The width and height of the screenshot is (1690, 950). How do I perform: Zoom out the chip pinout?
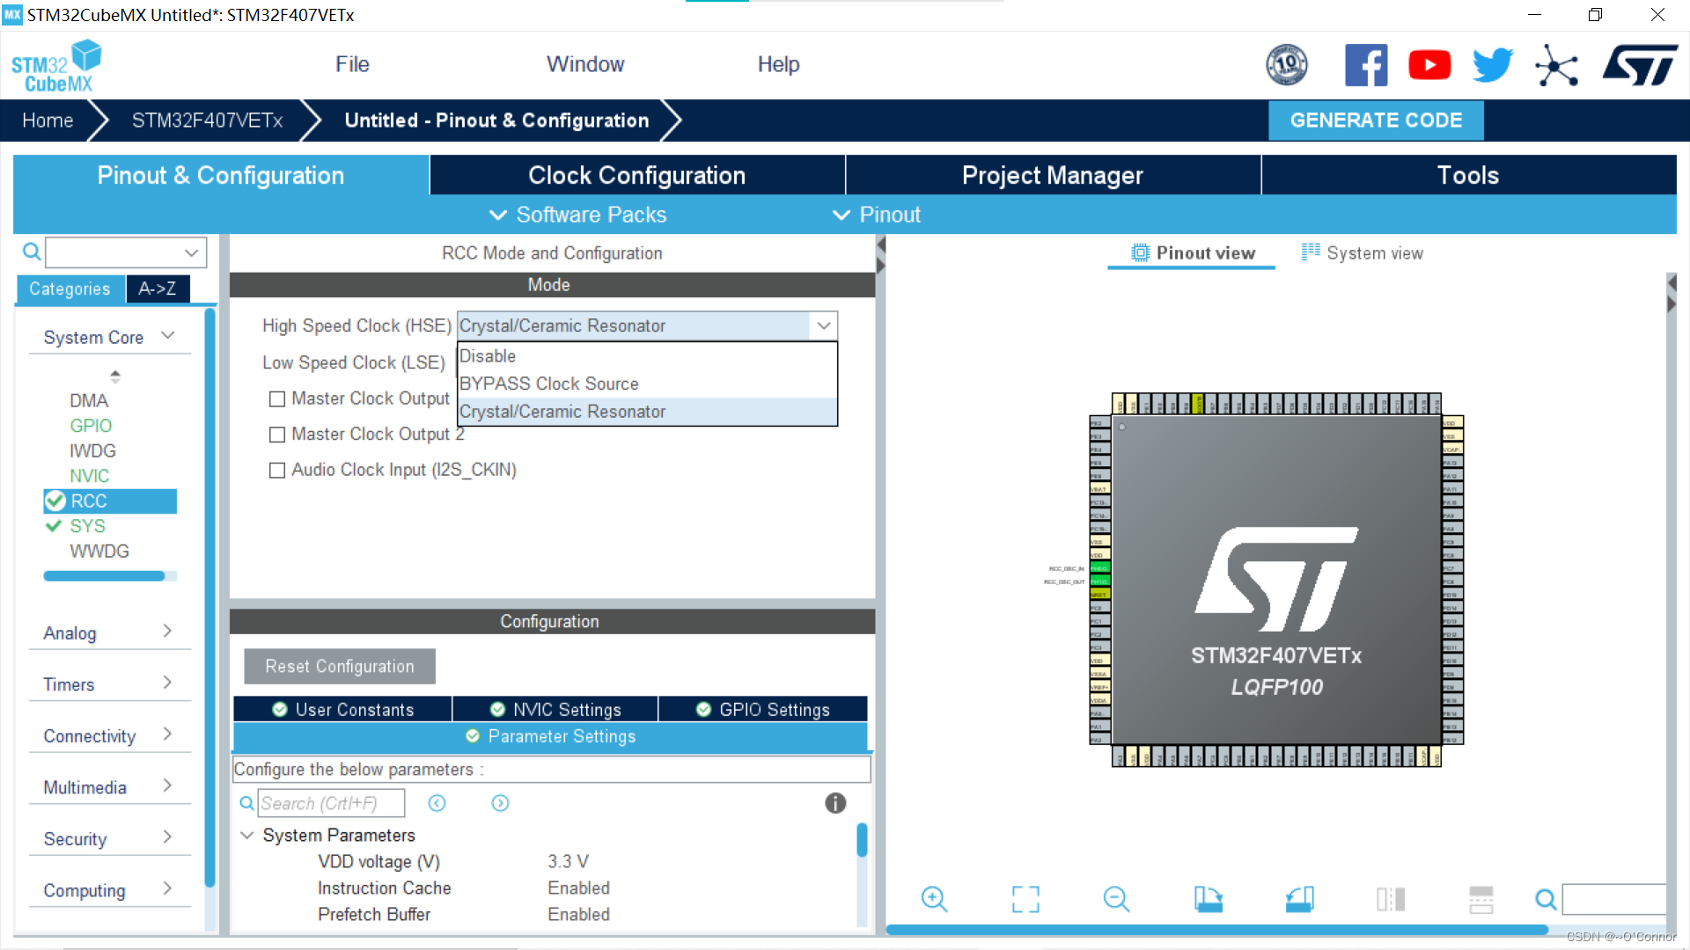(1116, 899)
